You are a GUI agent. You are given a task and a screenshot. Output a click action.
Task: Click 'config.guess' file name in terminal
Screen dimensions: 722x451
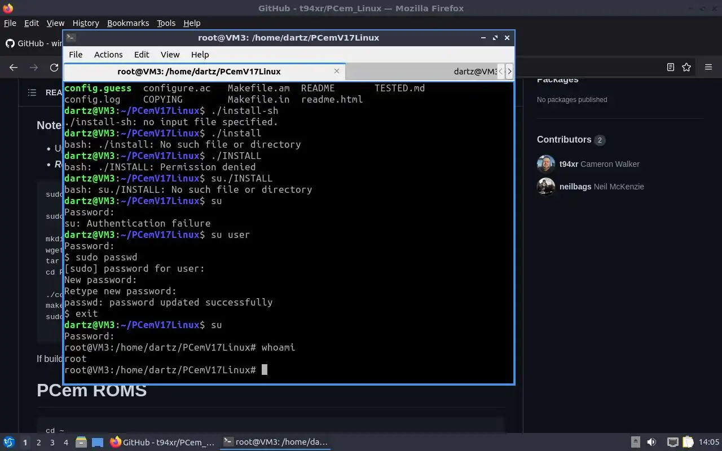98,88
